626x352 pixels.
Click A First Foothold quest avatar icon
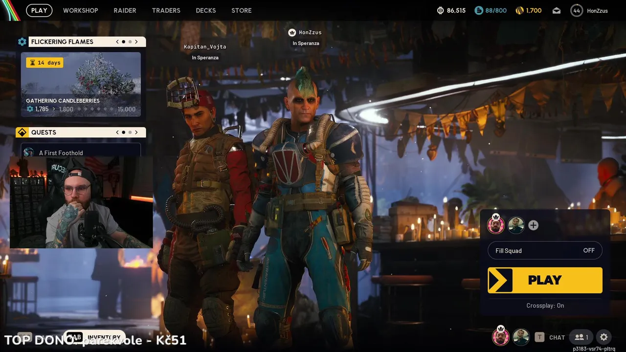29,152
